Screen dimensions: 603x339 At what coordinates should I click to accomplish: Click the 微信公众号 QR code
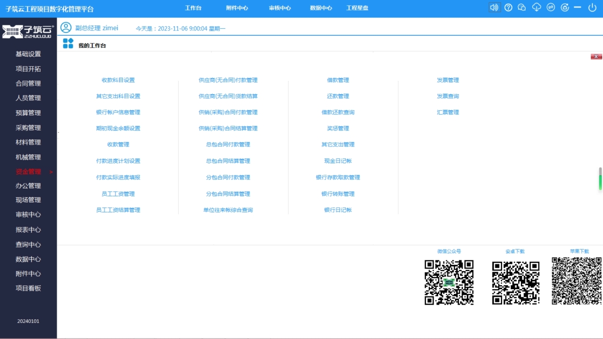coord(448,282)
